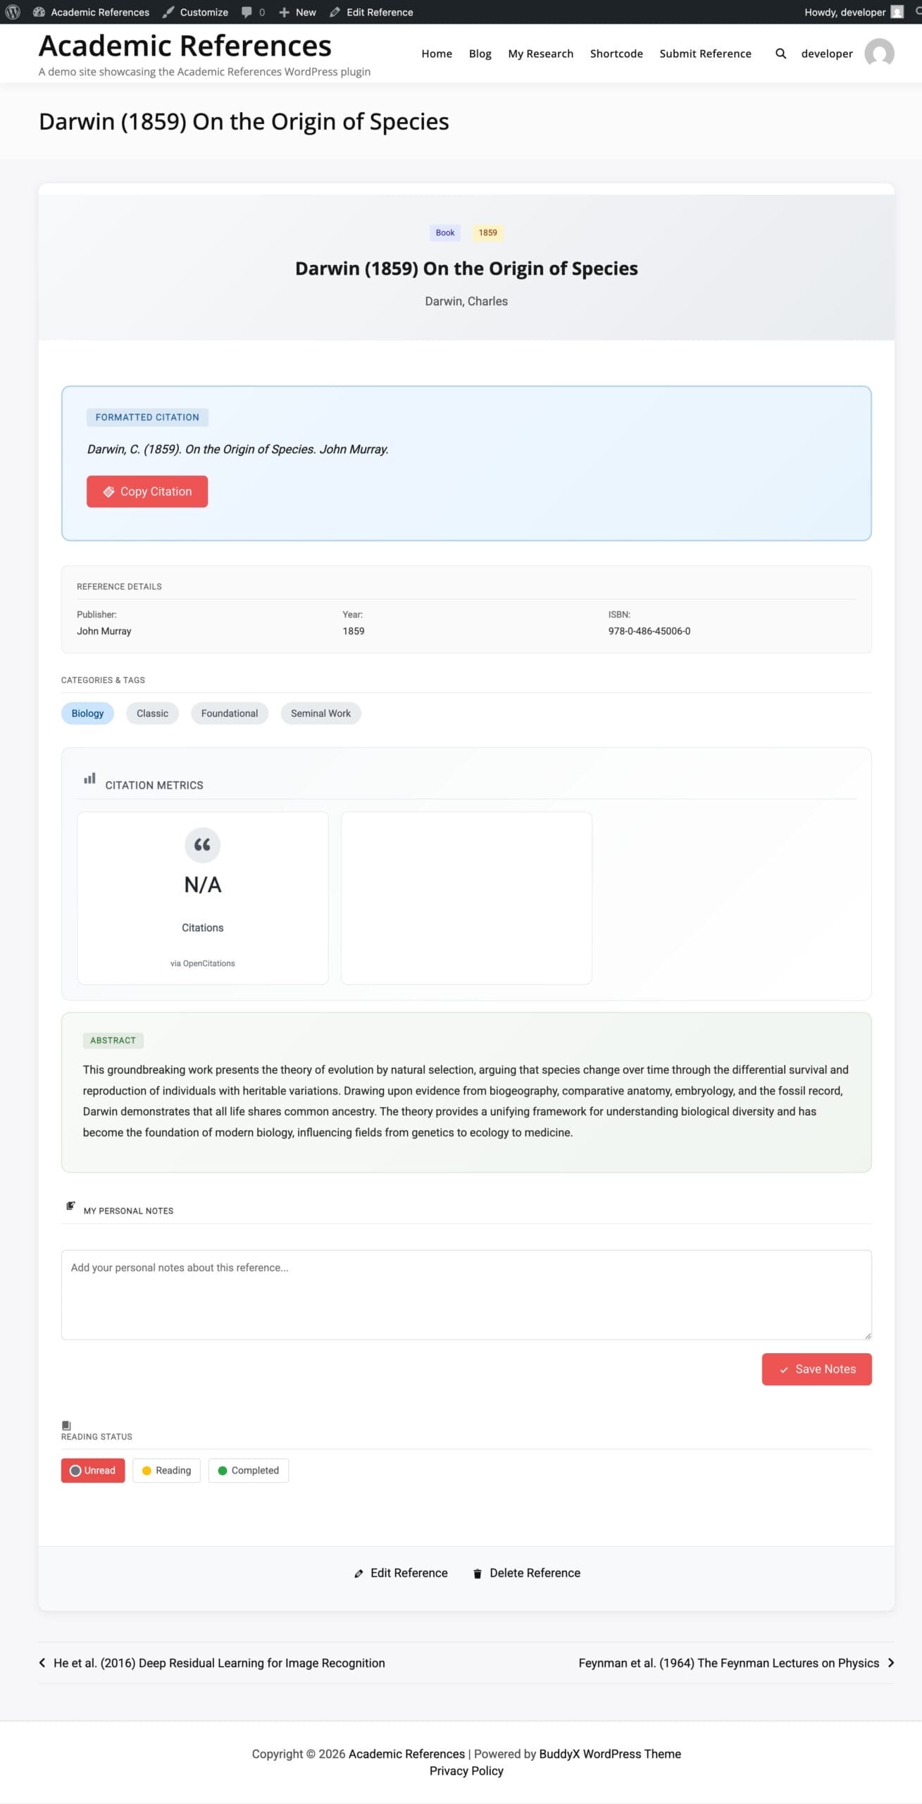Select the blue Biology category tag
This screenshot has height=1804, width=922.
coord(87,713)
